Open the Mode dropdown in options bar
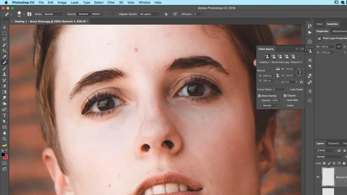The height and width of the screenshot is (195, 347). click(54, 14)
